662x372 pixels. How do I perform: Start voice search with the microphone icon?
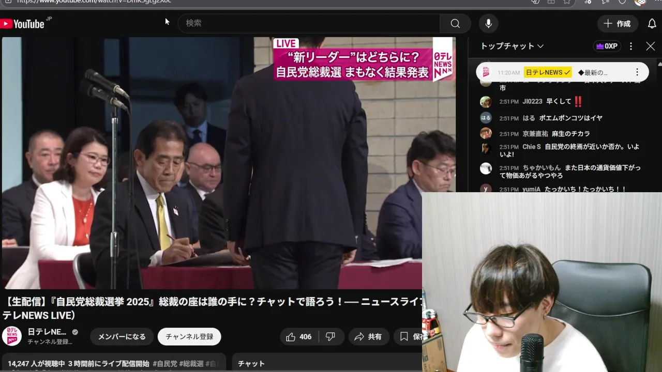pos(488,23)
